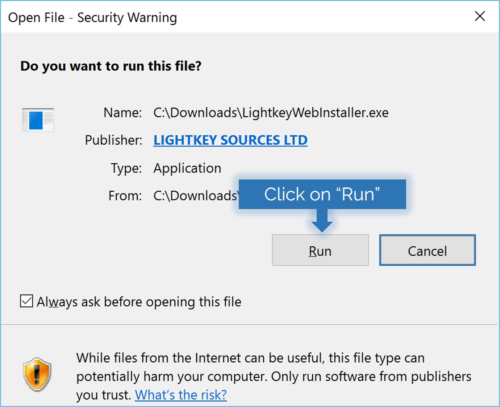Click the application file icon
This screenshot has height=407, width=500.
[x=38, y=120]
